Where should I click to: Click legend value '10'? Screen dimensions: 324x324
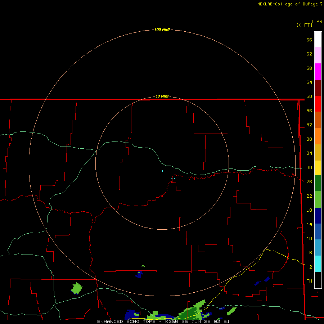309,238
